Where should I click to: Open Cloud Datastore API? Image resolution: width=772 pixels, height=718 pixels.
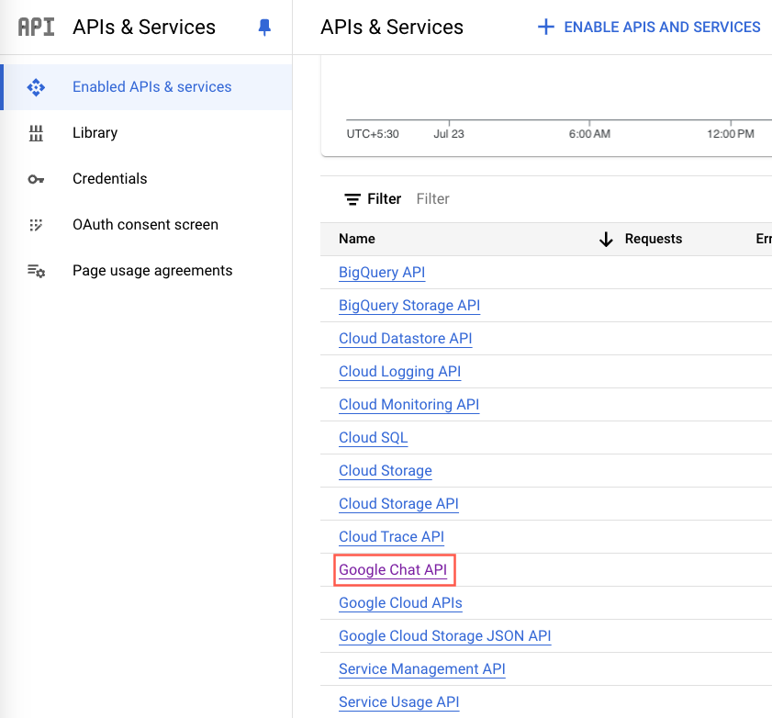click(x=405, y=338)
